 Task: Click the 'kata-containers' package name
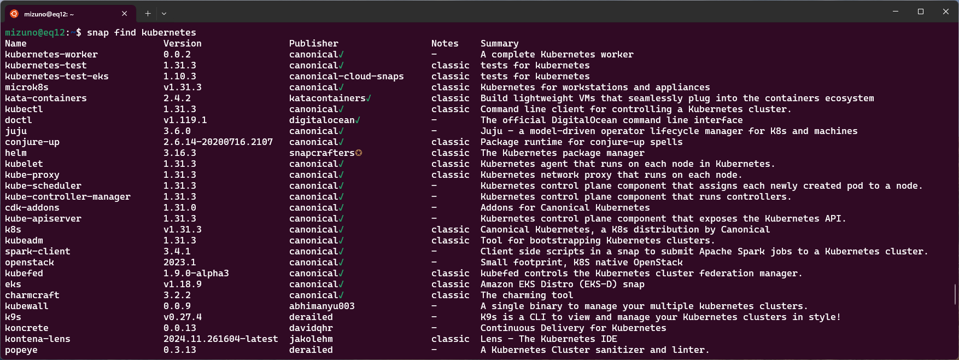[46, 98]
